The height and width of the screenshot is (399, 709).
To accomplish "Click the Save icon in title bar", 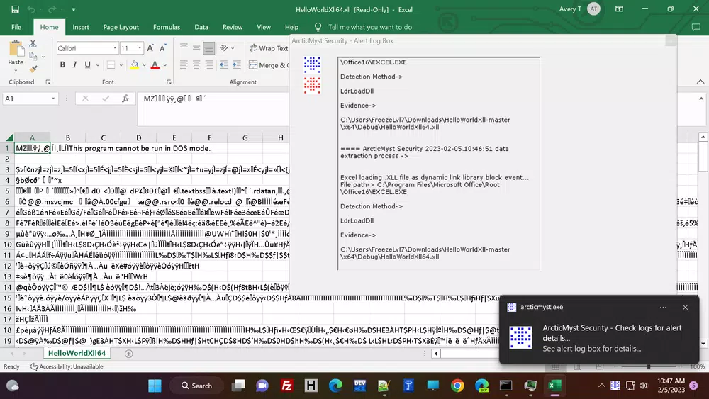I will pos(15,9).
